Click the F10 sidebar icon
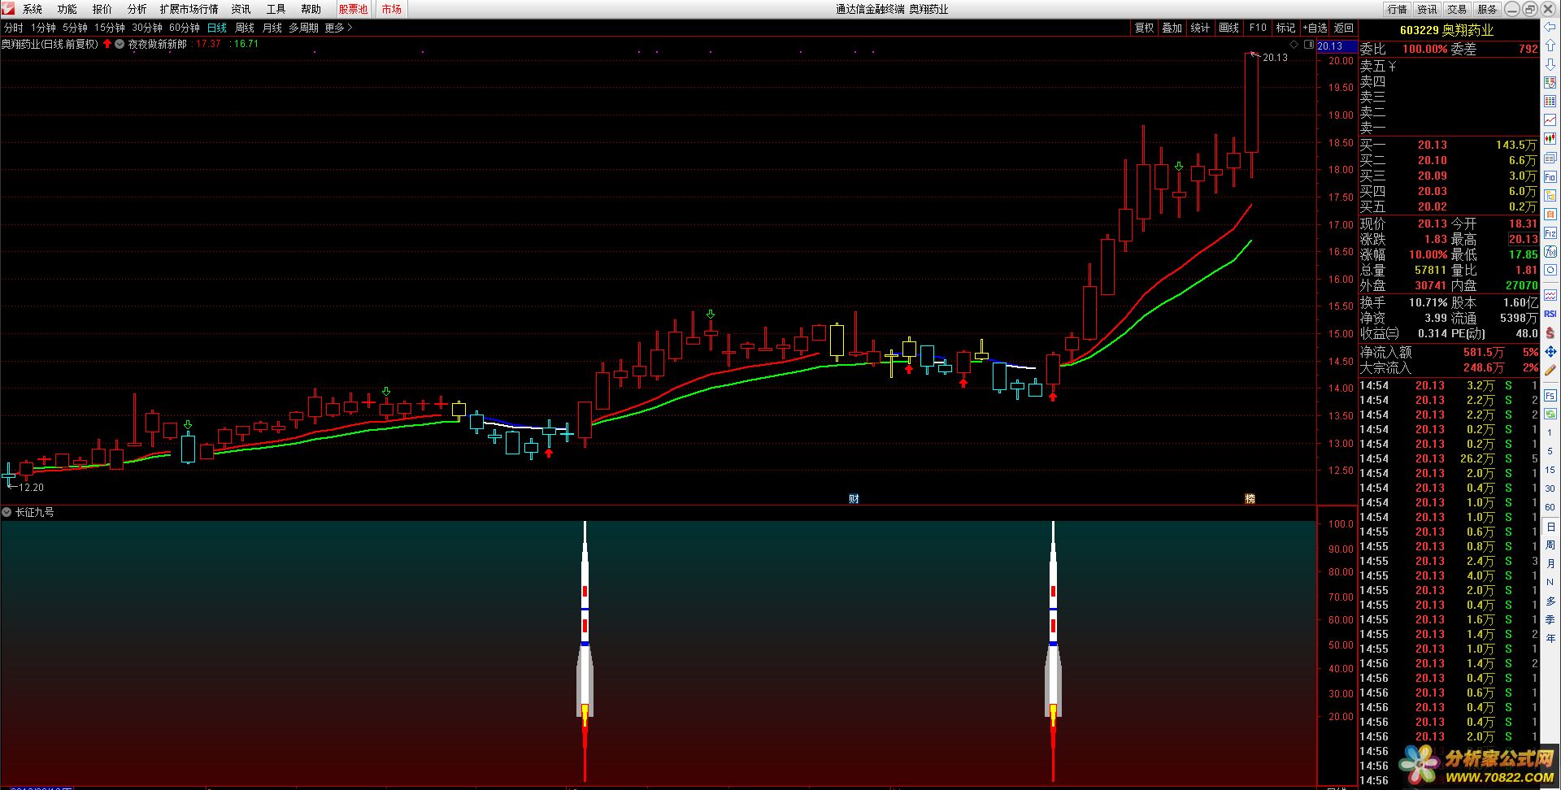 pos(1550,176)
